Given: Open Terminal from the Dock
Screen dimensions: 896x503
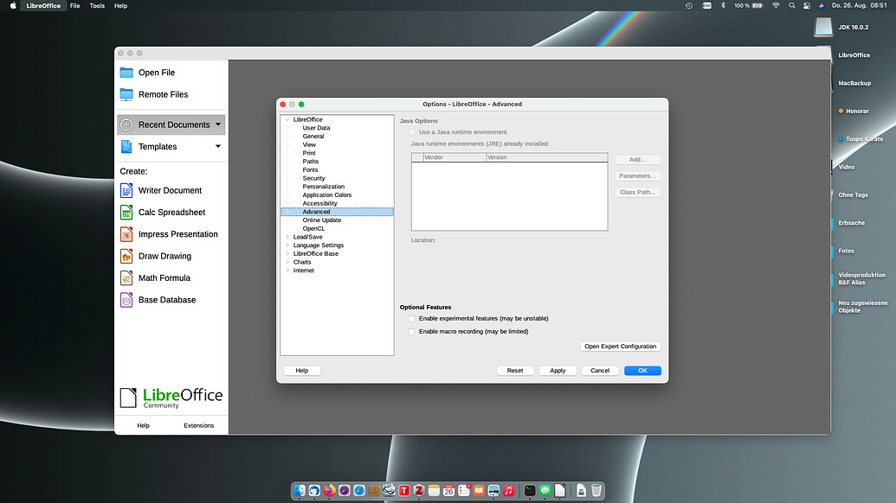Looking at the screenshot, I should pos(530,490).
